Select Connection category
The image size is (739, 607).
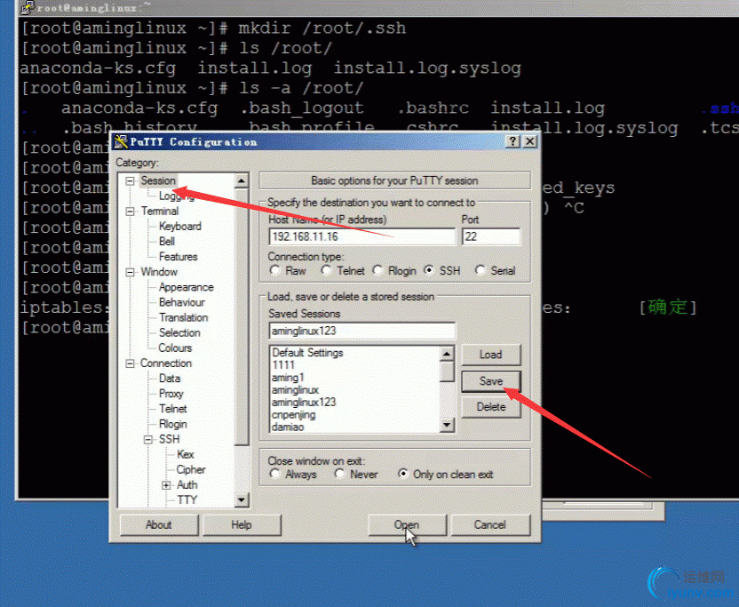click(166, 363)
